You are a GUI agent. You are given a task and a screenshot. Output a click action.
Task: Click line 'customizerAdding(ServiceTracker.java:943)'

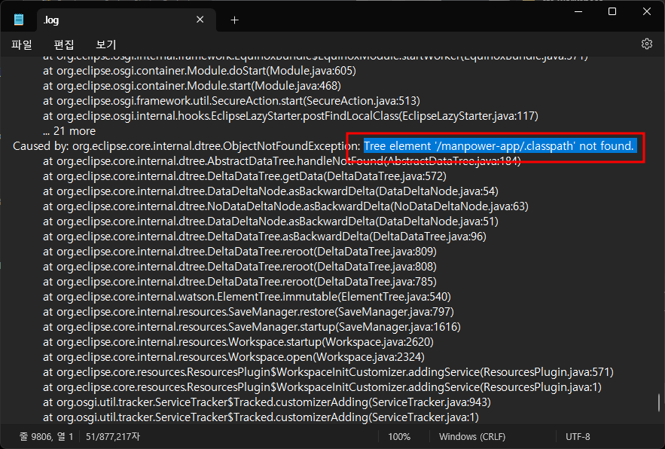point(267,402)
